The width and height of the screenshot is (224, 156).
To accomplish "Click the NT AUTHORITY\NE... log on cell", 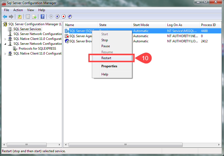I will 182,36.
